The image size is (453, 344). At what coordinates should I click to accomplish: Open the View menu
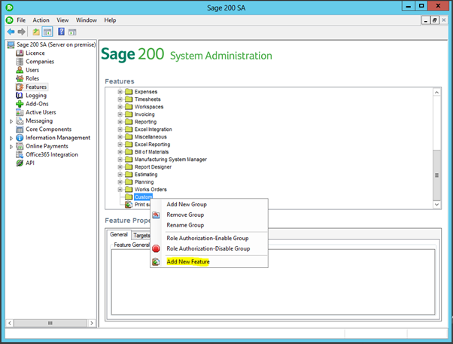click(62, 20)
